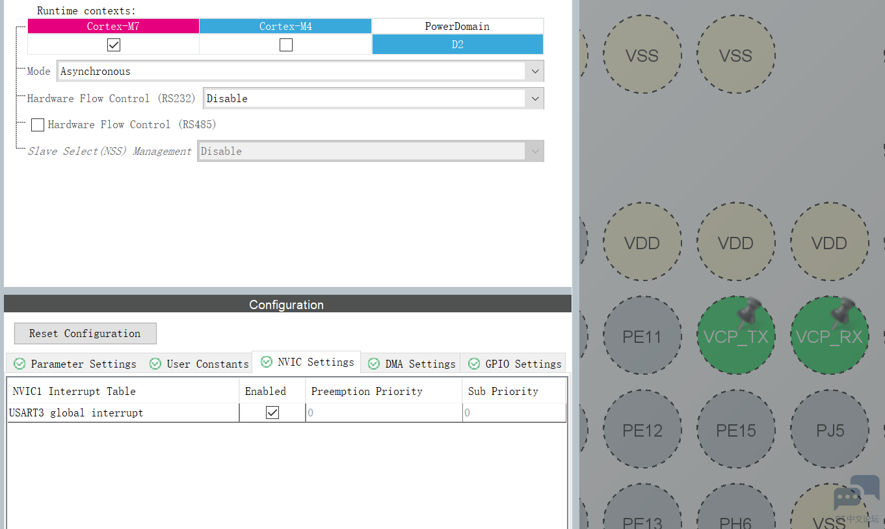
Task: Click the Preemption Priority value field
Action: [384, 413]
